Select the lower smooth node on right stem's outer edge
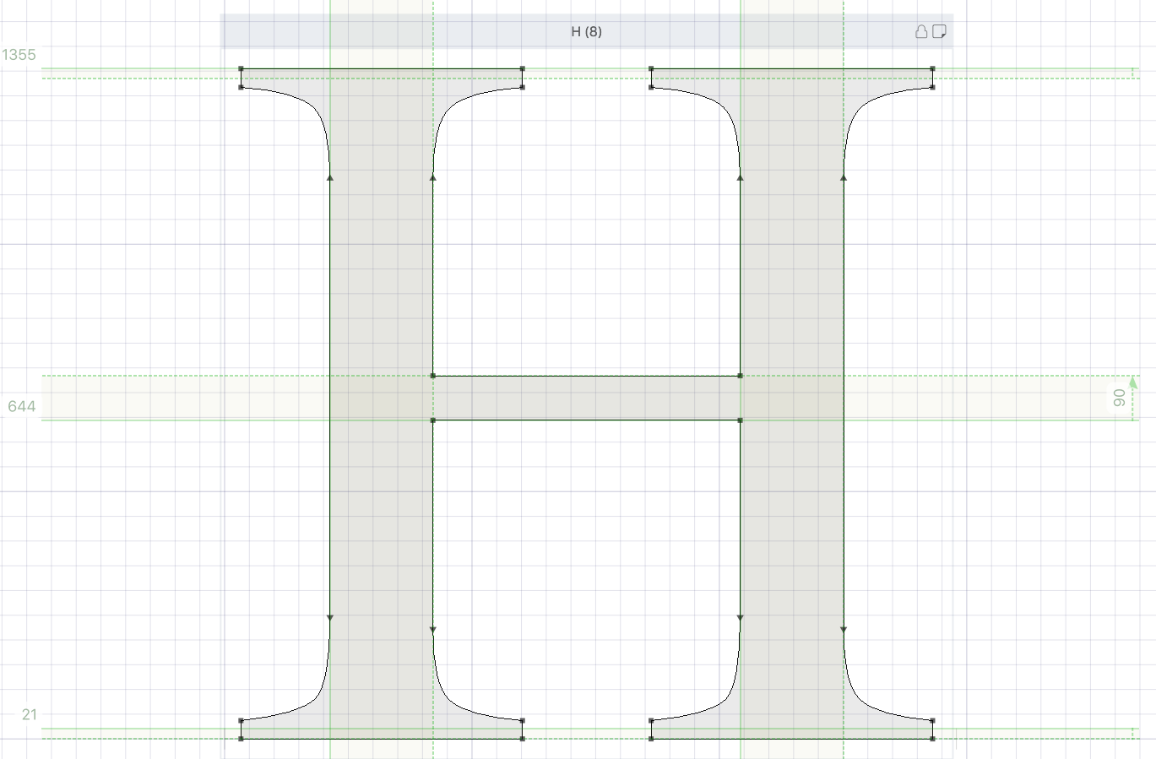1156x759 pixels. tap(844, 630)
